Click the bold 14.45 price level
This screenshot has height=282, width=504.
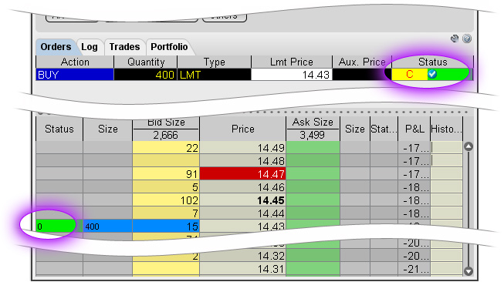click(242, 200)
